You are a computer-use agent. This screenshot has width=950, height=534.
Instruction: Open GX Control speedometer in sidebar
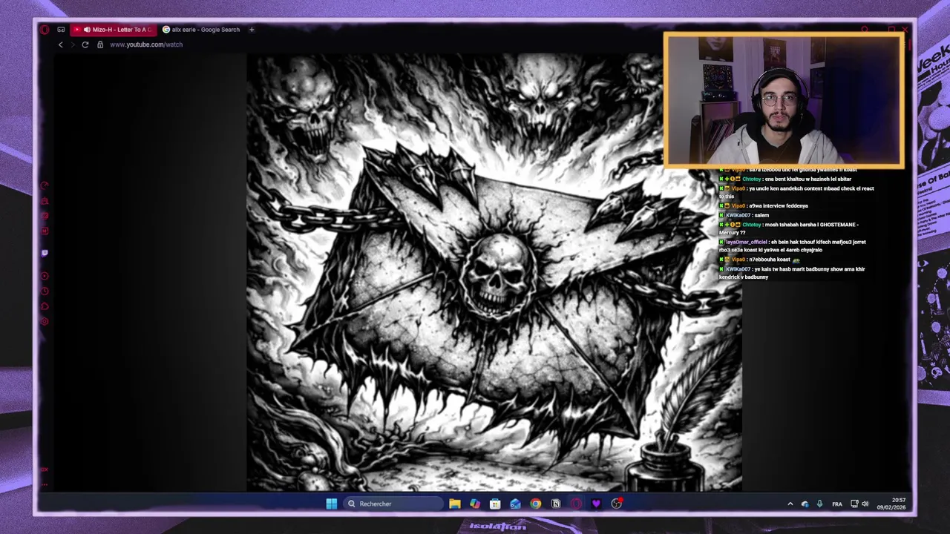(45, 185)
